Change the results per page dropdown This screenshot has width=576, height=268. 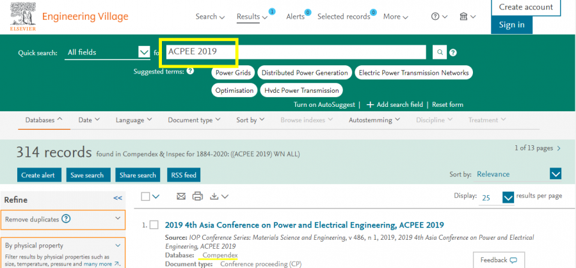pyautogui.click(x=508, y=197)
